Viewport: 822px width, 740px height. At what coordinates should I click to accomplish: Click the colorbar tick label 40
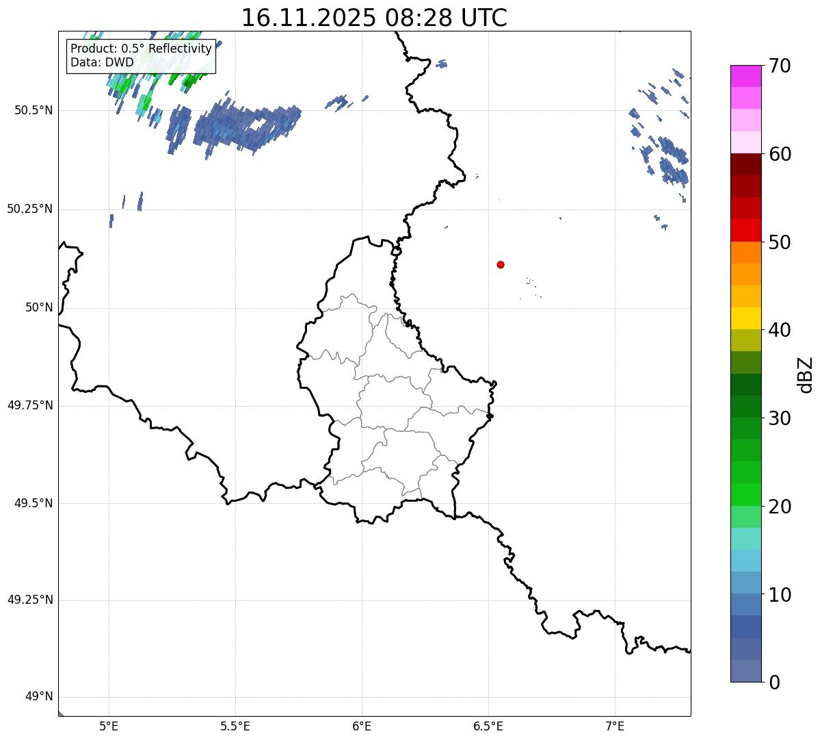coord(780,330)
